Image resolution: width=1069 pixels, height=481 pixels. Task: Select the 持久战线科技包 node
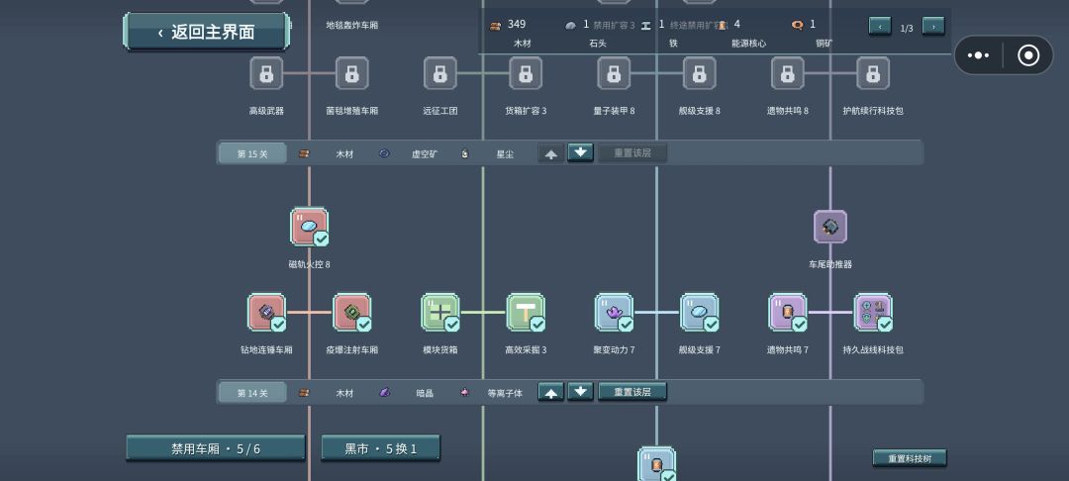point(873,313)
